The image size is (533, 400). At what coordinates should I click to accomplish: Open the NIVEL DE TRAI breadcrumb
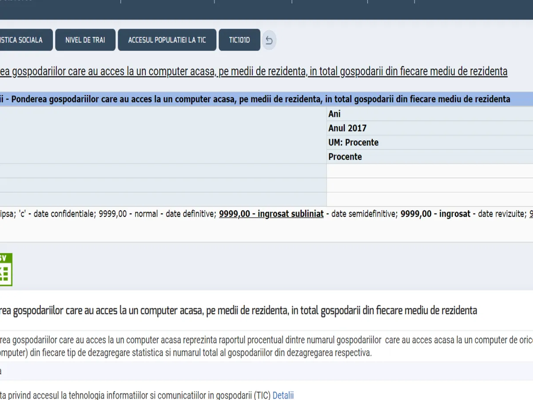tap(85, 40)
